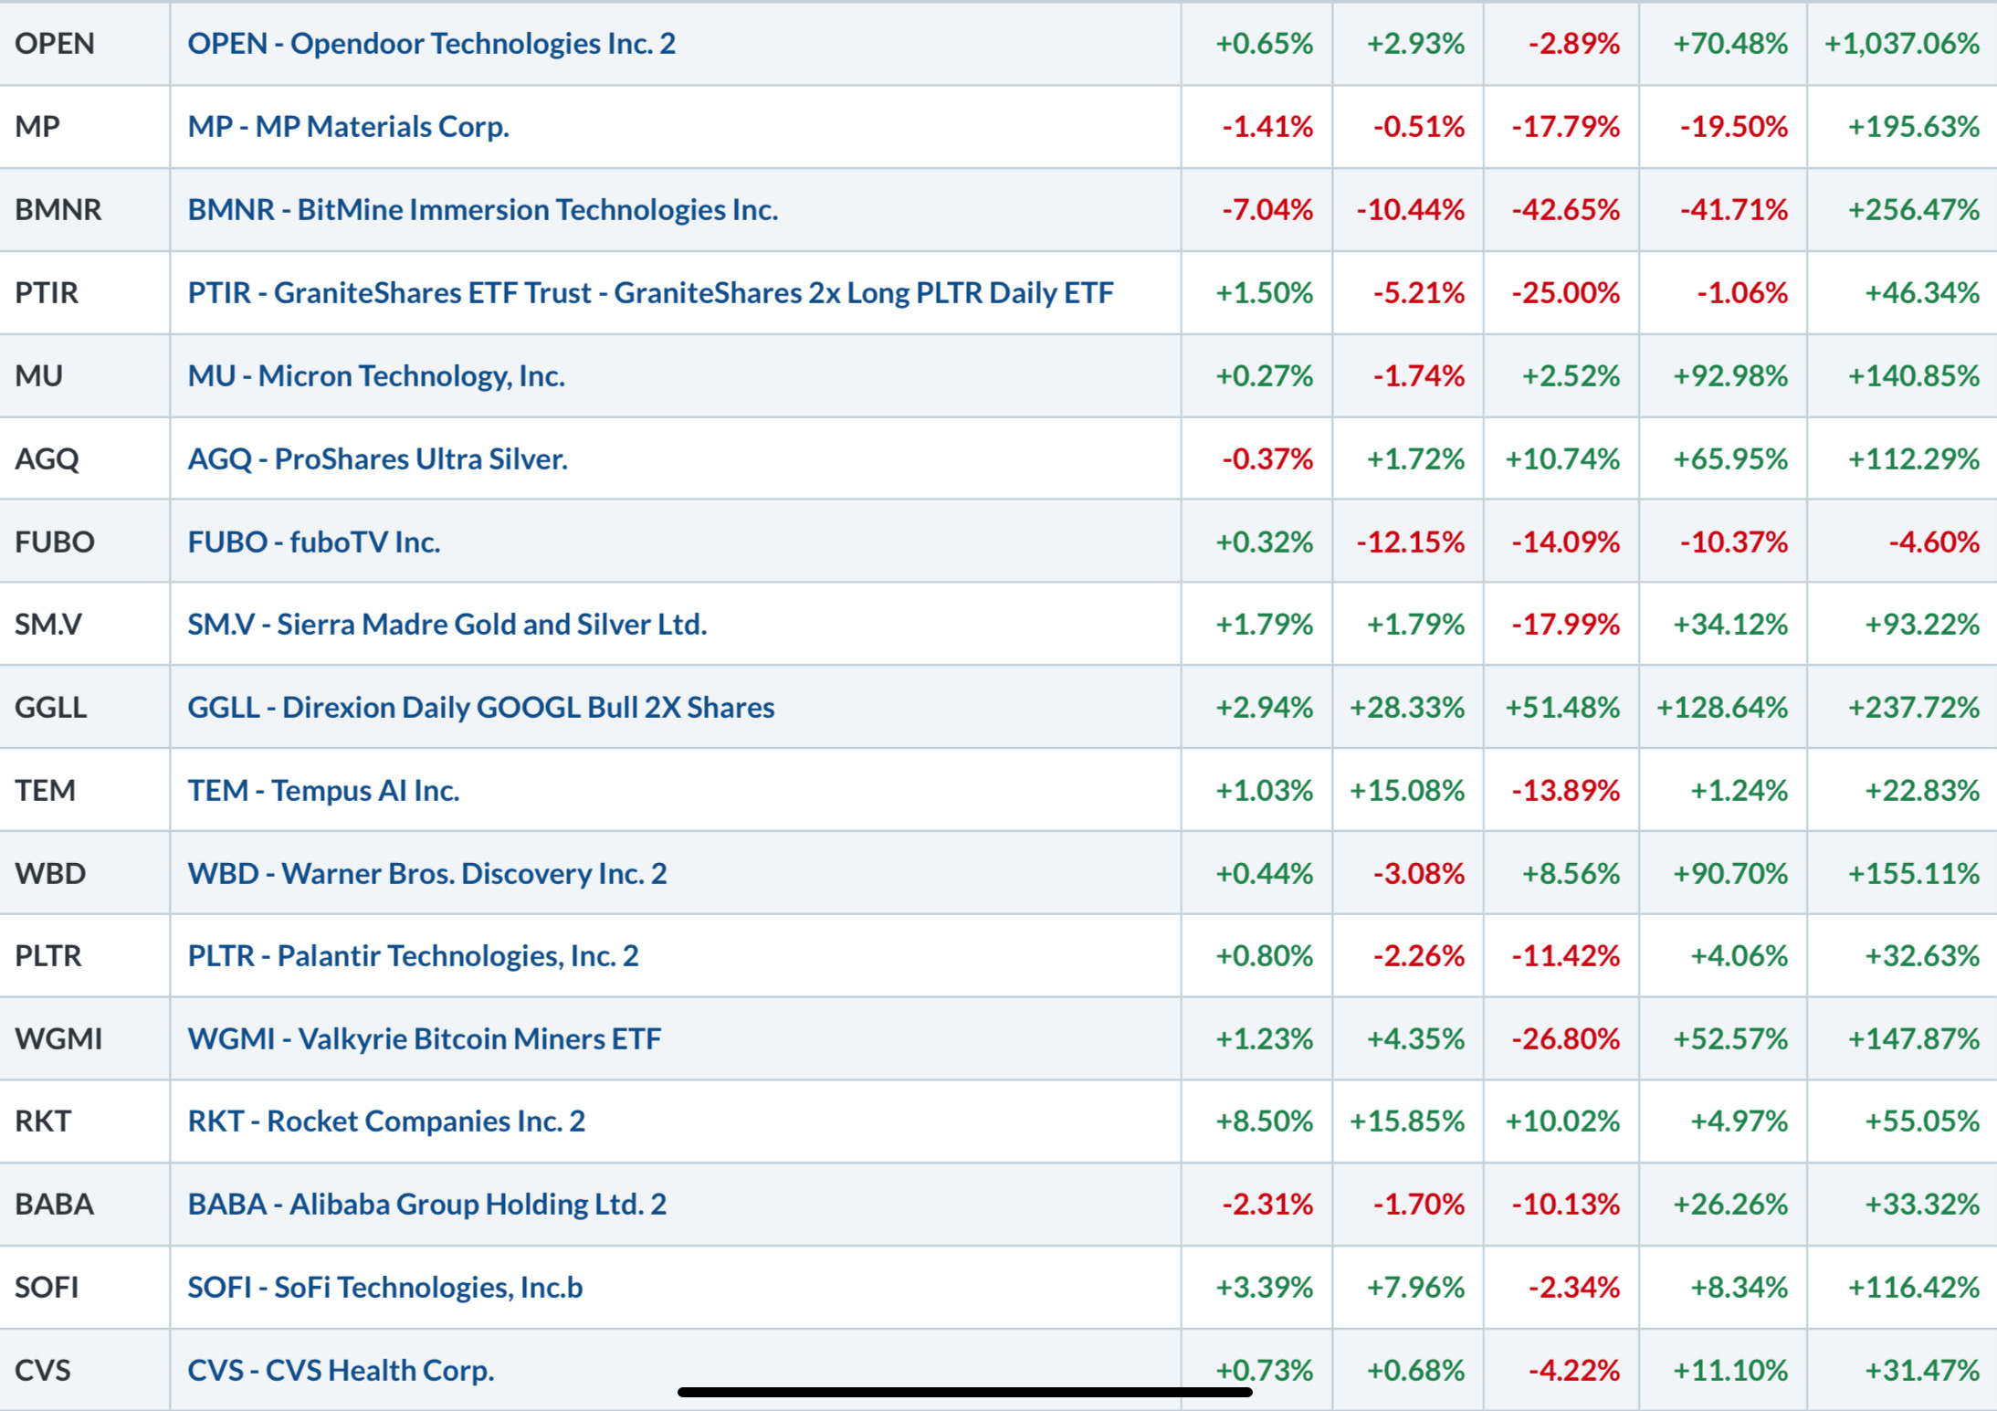This screenshot has height=1411, width=1997.
Task: Open SoFi Technologies link
Action: [x=384, y=1287]
